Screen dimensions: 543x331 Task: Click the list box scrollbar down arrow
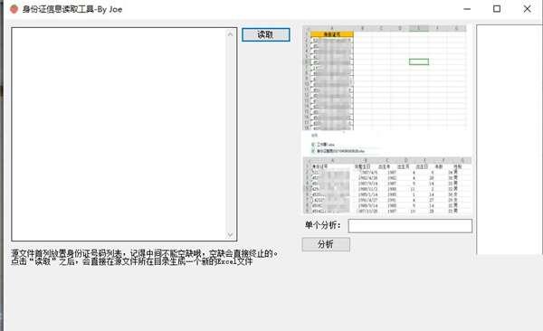point(230,235)
